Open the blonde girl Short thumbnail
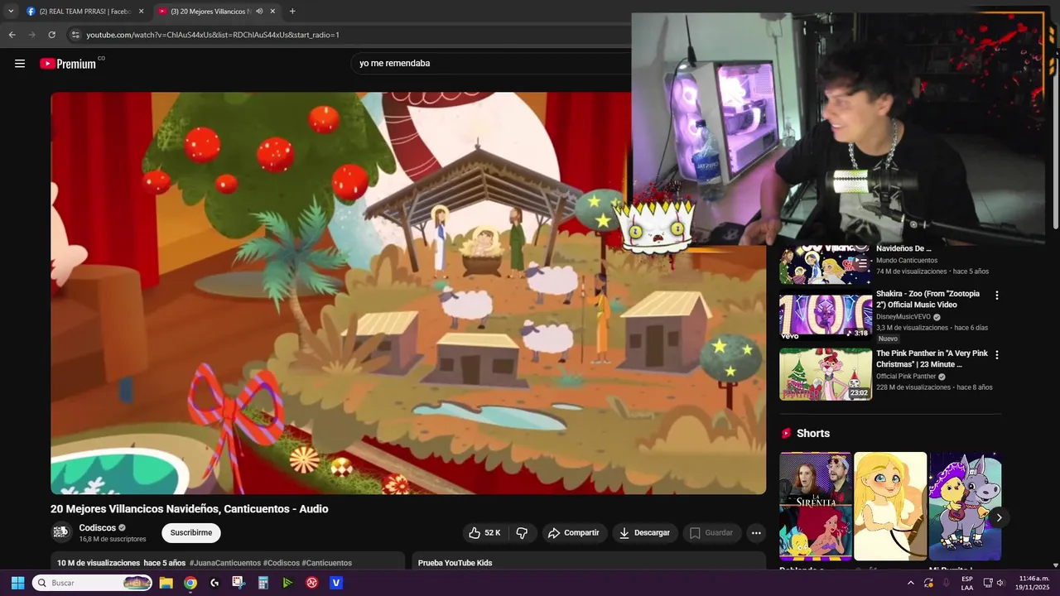Viewport: 1060px width, 596px height. coord(890,507)
